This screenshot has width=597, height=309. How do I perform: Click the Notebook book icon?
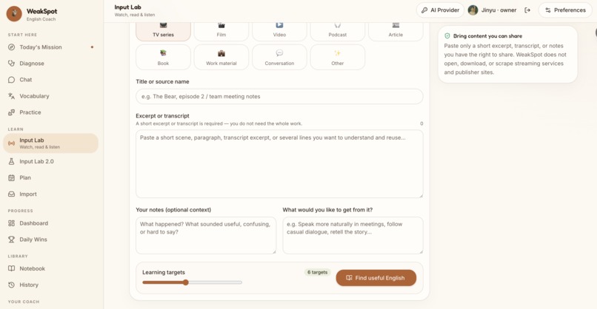11,269
